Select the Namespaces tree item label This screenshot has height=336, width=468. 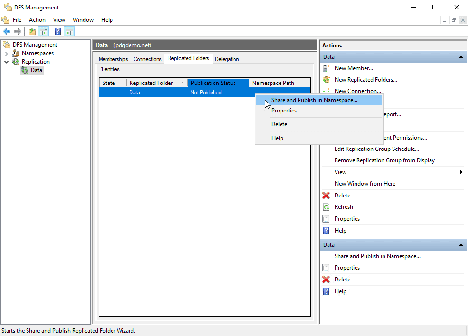(37, 53)
